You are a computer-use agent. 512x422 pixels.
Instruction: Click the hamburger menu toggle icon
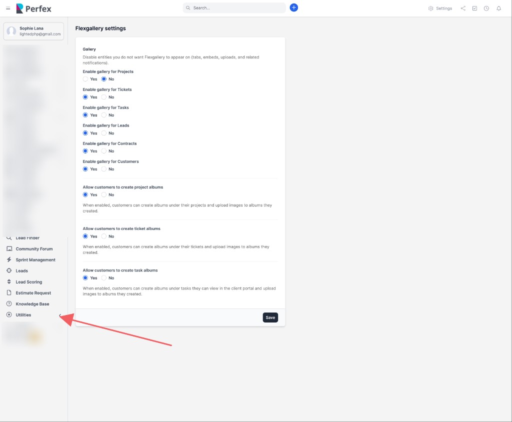point(8,8)
